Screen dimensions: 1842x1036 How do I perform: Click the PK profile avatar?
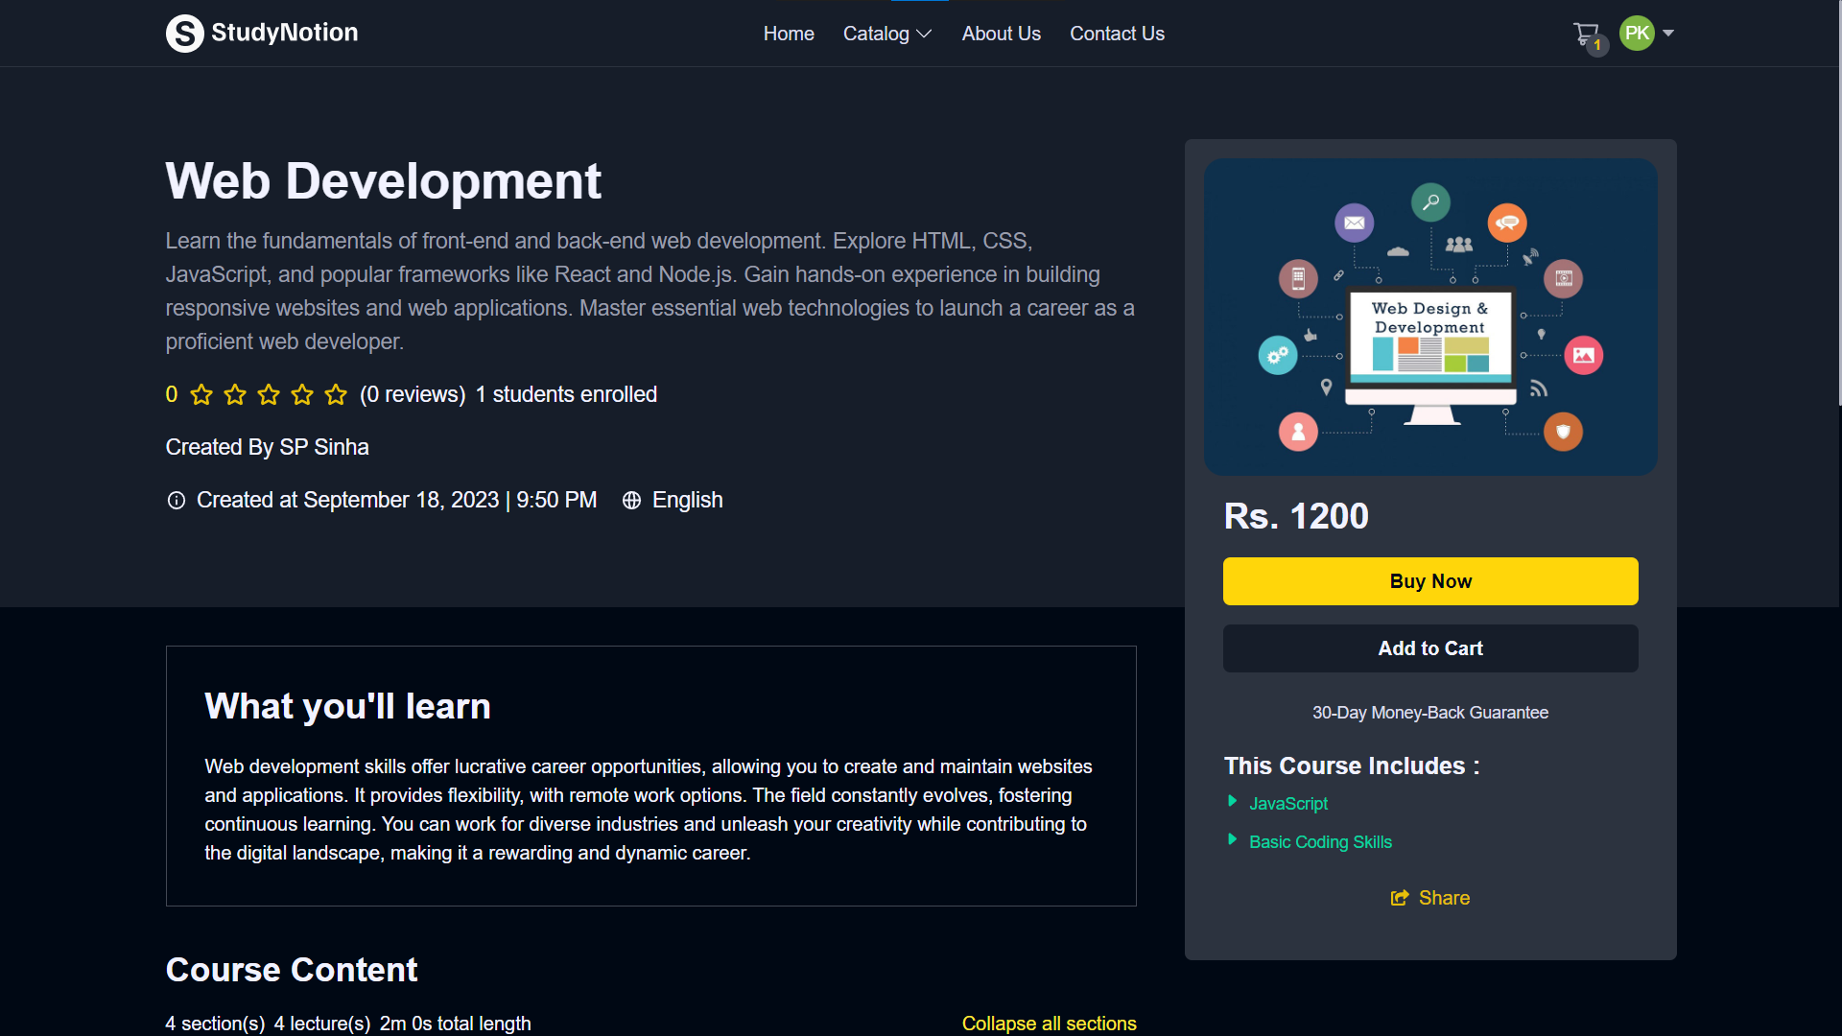tap(1637, 34)
